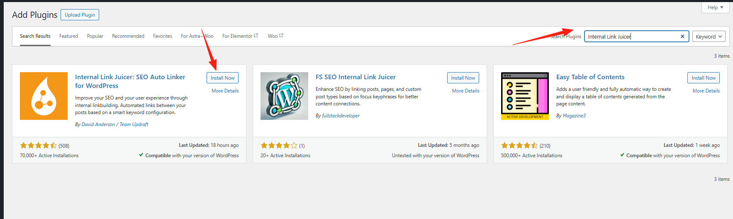Open the Keyword search type dropdown
The width and height of the screenshot is (733, 219).
[x=709, y=36]
